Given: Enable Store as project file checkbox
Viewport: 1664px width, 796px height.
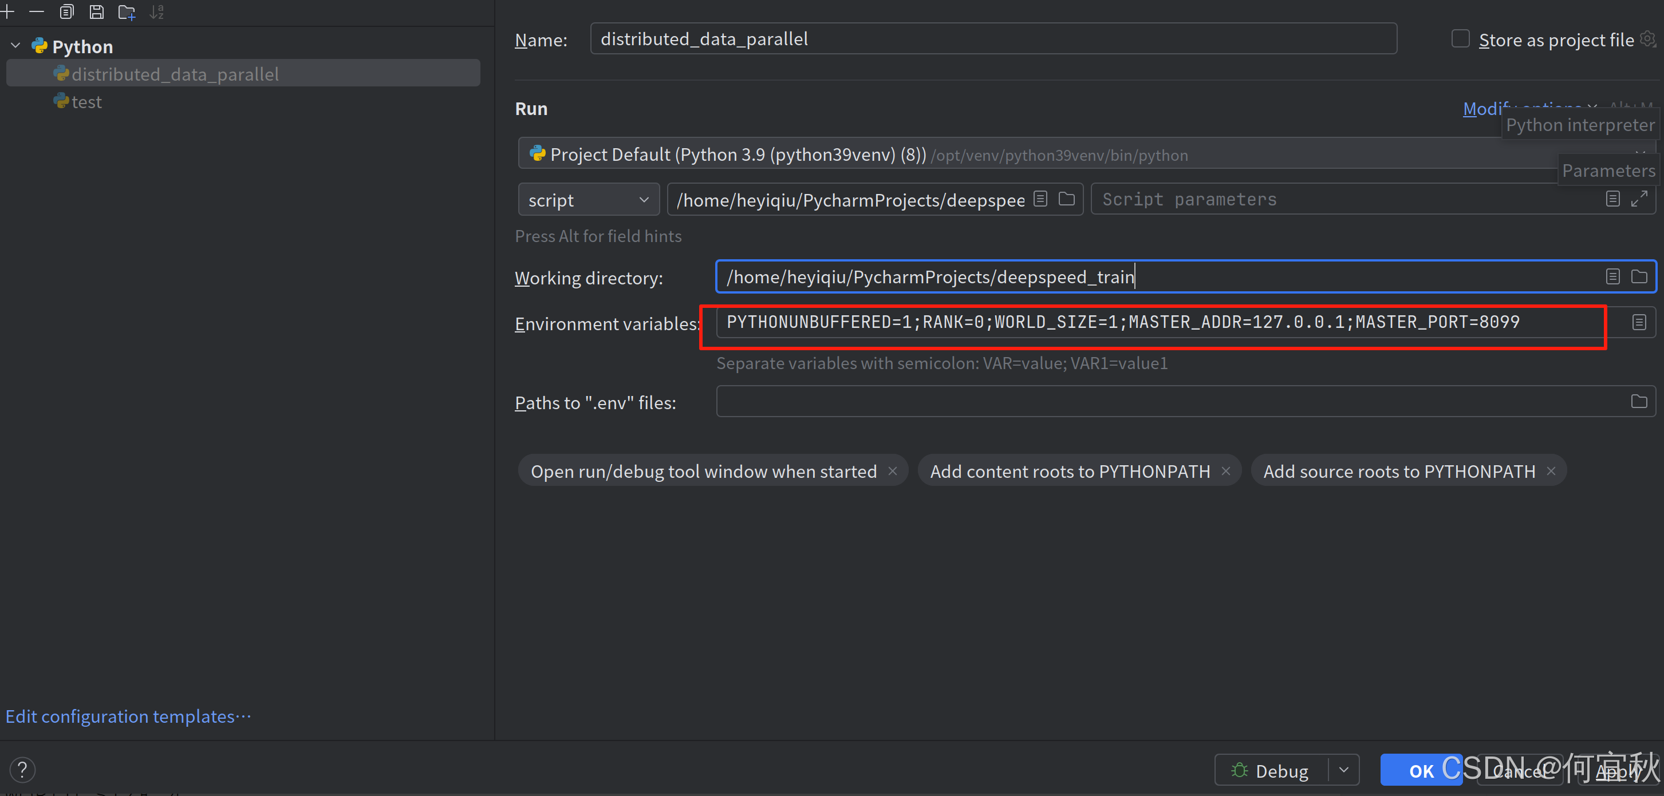Looking at the screenshot, I should [1460, 39].
